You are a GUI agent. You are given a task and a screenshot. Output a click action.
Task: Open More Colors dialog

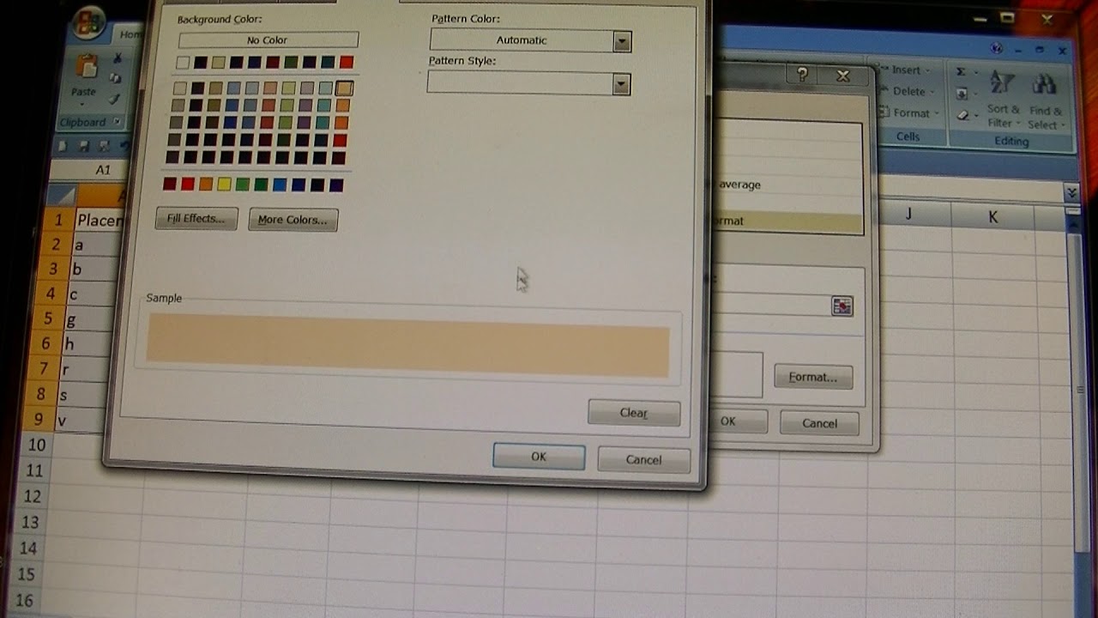[293, 220]
